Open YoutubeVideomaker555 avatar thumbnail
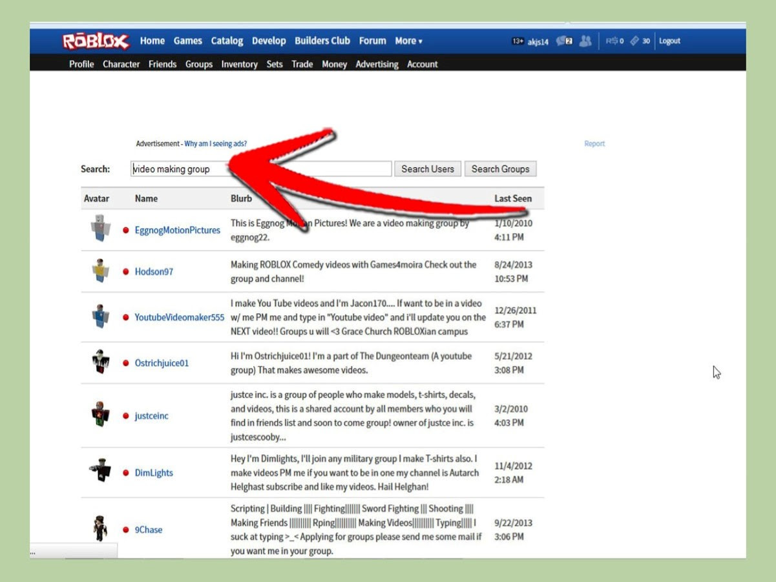This screenshot has height=582, width=776. [x=100, y=316]
